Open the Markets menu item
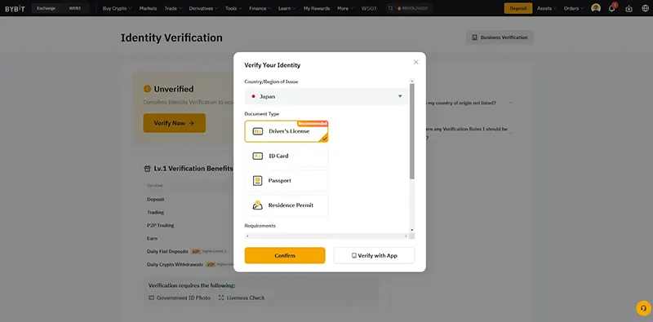 coord(149,8)
